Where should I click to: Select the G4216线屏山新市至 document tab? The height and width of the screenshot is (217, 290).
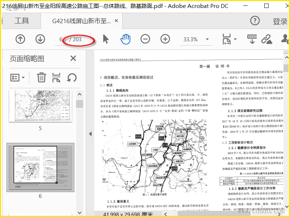pyautogui.click(x=82, y=21)
